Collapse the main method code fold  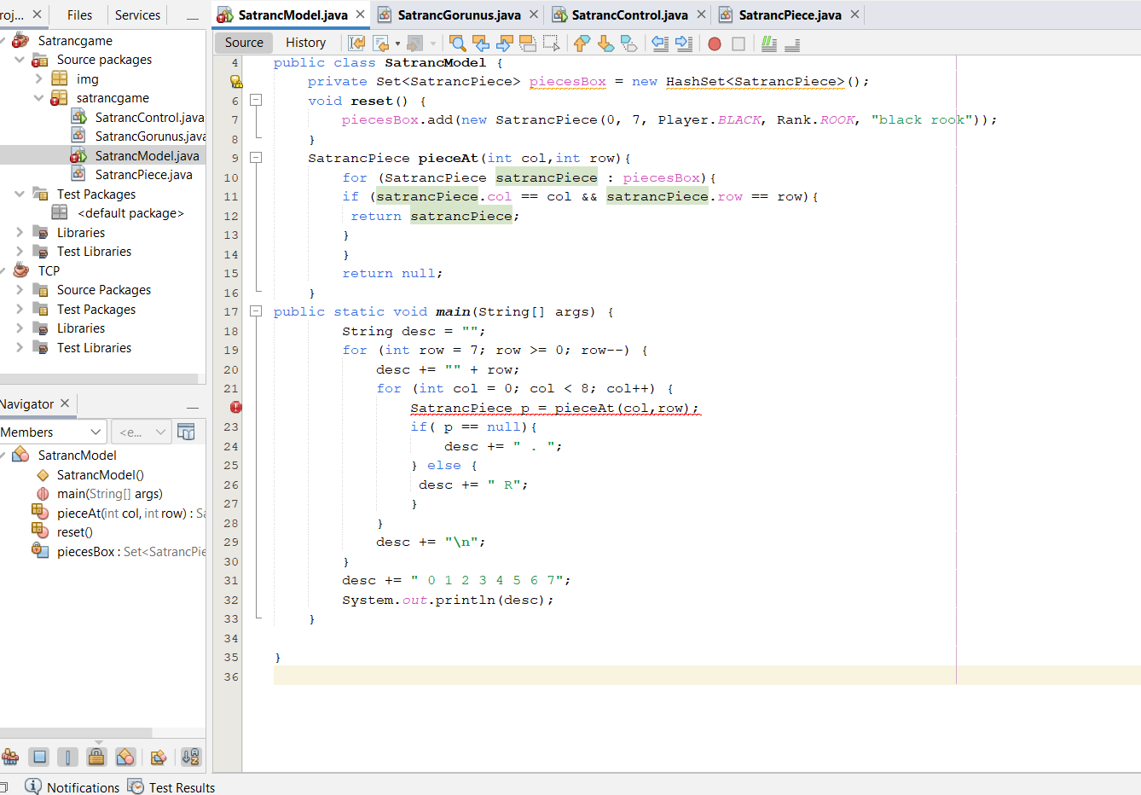[x=255, y=312]
